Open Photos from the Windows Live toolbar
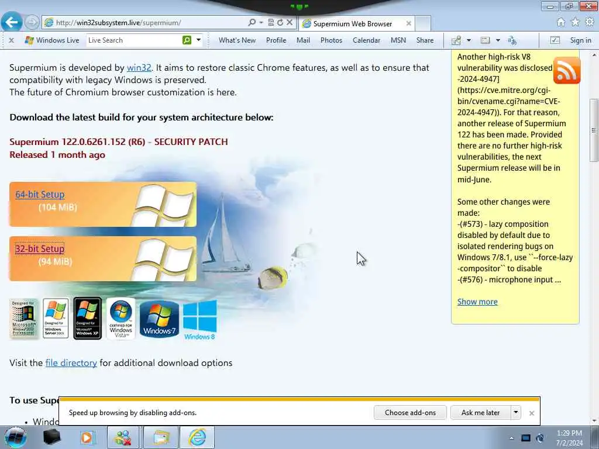This screenshot has width=599, height=449. 331,40
